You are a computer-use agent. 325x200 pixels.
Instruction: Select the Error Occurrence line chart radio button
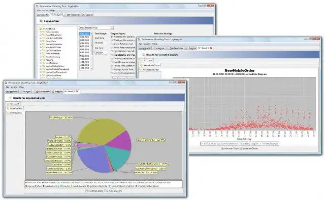(112, 59)
